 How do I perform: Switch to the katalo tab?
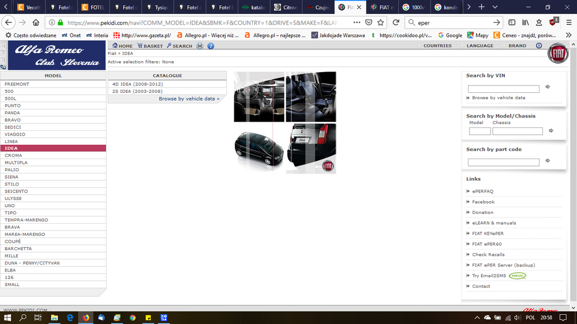pyautogui.click(x=254, y=7)
